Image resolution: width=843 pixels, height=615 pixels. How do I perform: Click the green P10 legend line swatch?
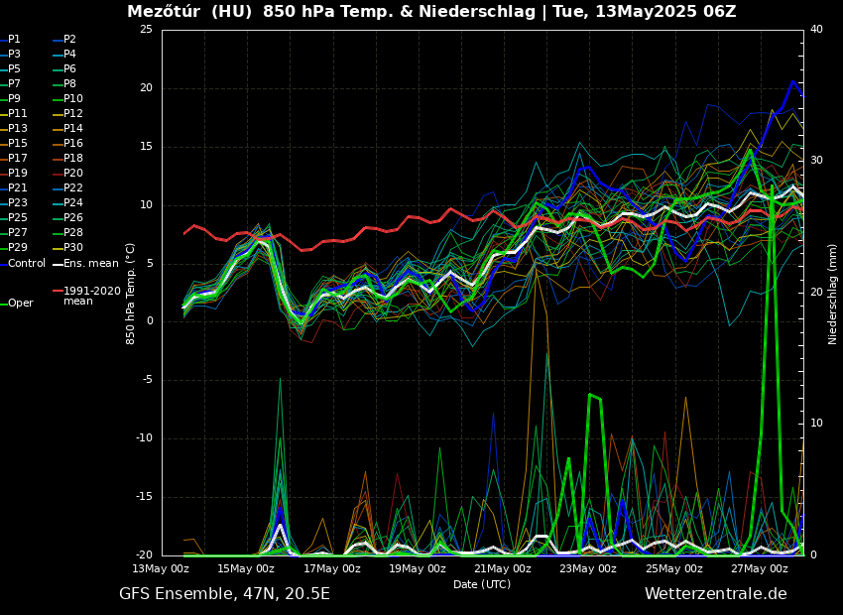click(x=58, y=99)
